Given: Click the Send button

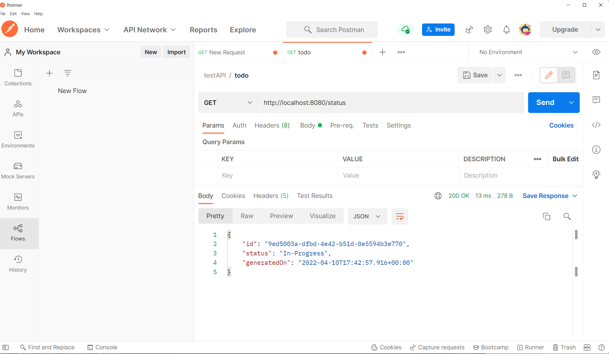Looking at the screenshot, I should [x=545, y=103].
